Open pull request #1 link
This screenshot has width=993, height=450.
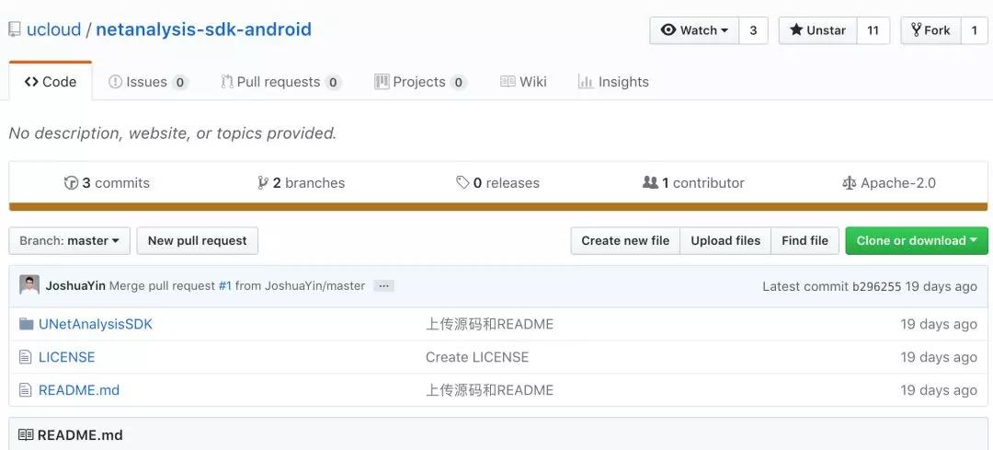point(225,286)
